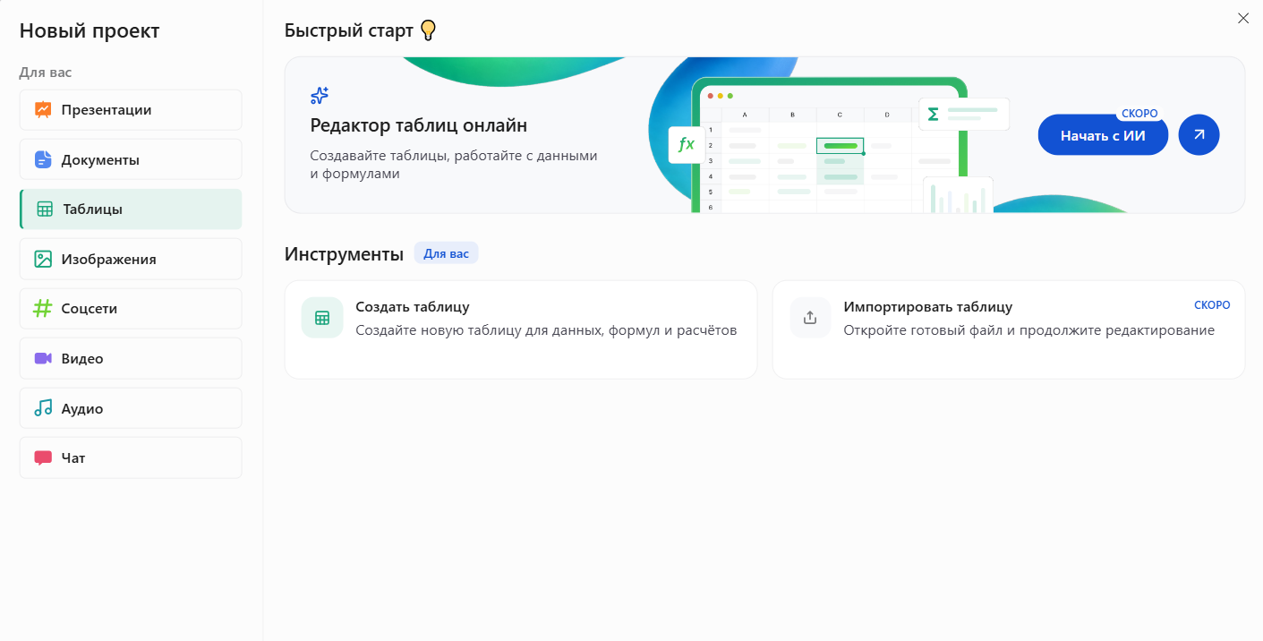1263x641 pixels.
Task: Open the Соцсети category
Action: pyautogui.click(x=131, y=309)
